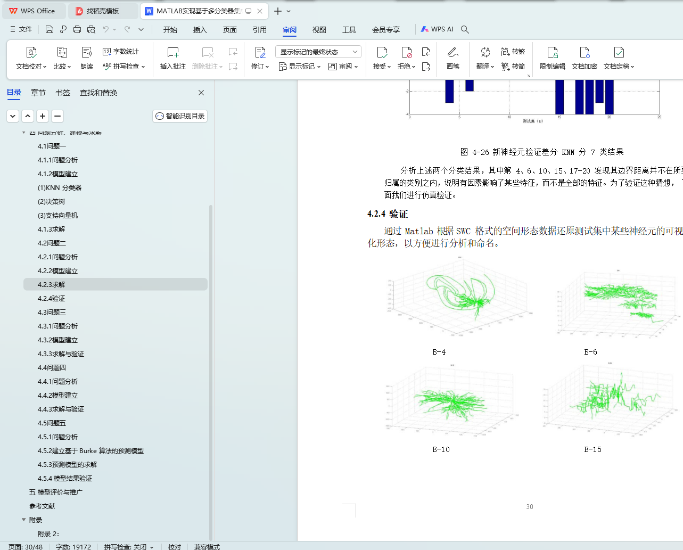Switch to the 开始 ribbon tab
This screenshot has height=550, width=683.
(170, 30)
